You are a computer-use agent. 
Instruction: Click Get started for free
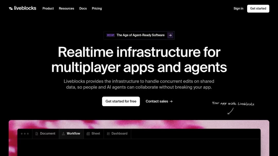coord(121,101)
